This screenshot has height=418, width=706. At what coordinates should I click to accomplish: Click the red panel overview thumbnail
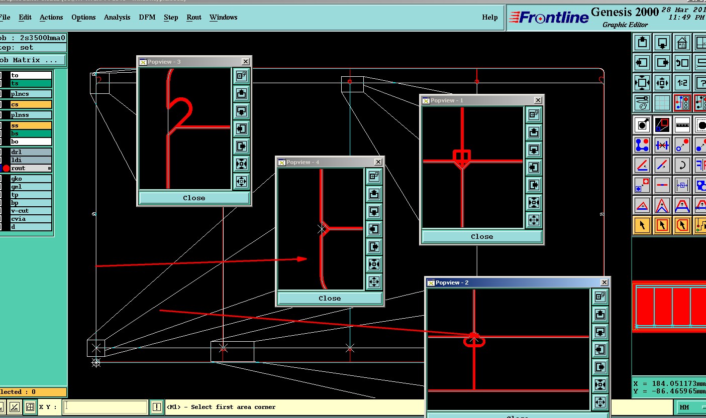(x=669, y=306)
